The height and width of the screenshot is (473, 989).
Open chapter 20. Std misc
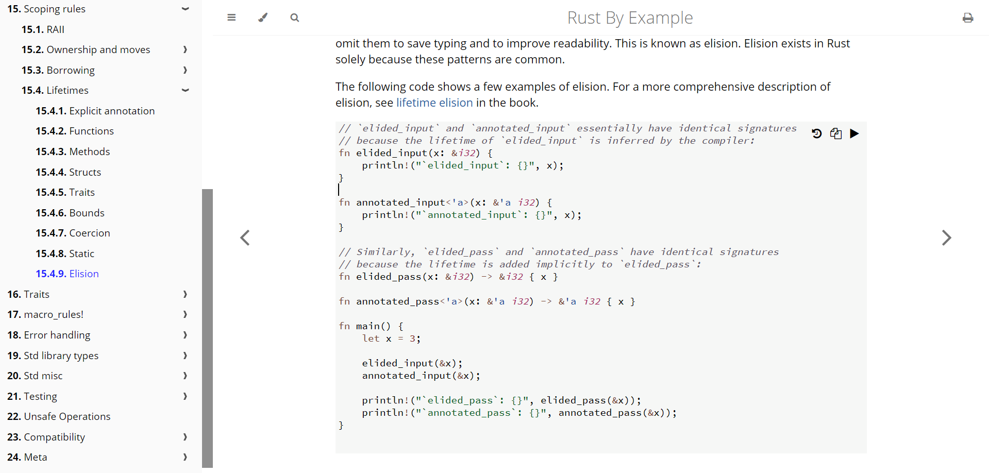[35, 376]
